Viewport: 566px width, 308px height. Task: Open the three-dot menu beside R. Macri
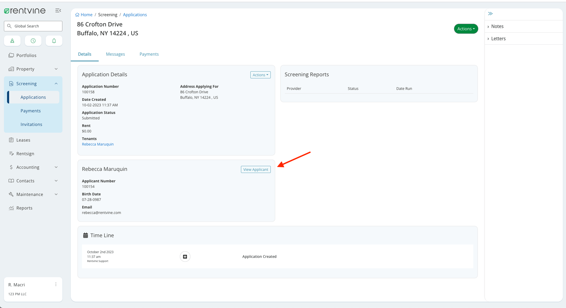pyautogui.click(x=56, y=284)
